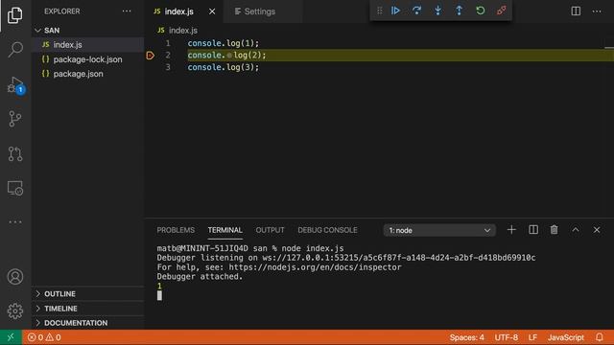Expand the OUTLINE section

pos(87,294)
